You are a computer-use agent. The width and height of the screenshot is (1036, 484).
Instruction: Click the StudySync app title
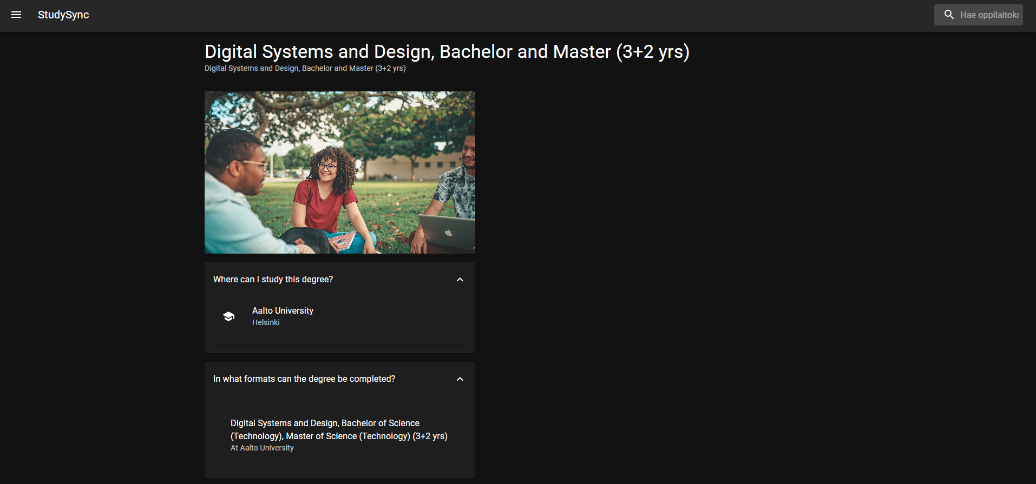[63, 15]
